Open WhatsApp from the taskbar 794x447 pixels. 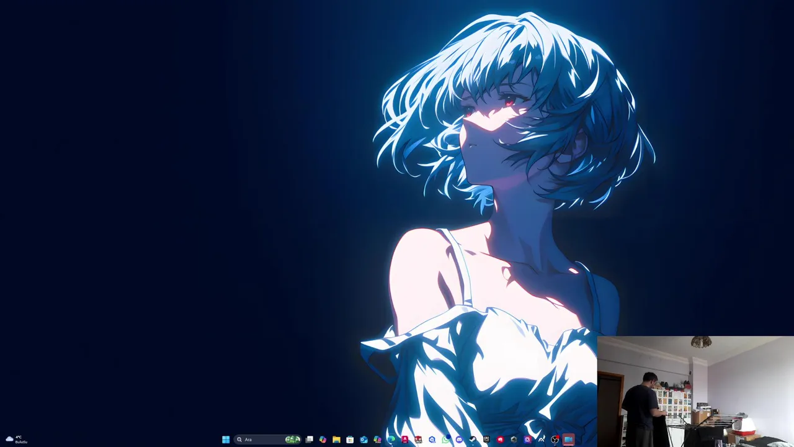(x=446, y=440)
